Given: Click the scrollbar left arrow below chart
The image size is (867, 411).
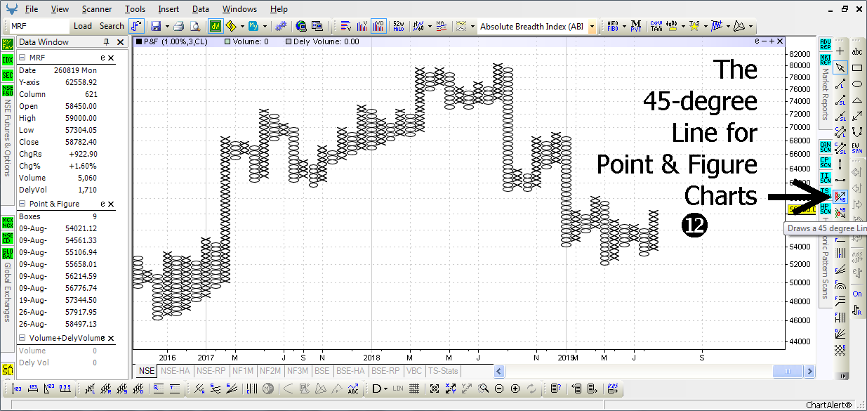Looking at the screenshot, I should (x=499, y=371).
